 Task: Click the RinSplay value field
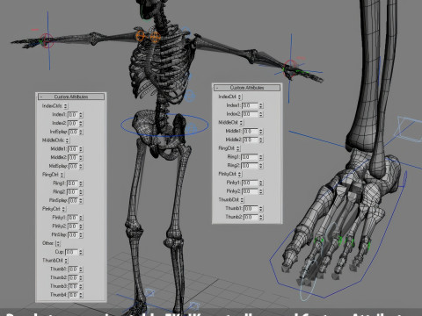[x=73, y=200]
